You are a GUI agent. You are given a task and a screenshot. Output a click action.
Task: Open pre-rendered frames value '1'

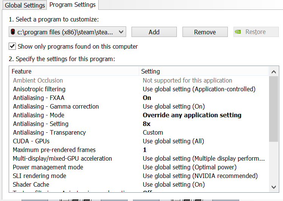pyautogui.click(x=145, y=150)
